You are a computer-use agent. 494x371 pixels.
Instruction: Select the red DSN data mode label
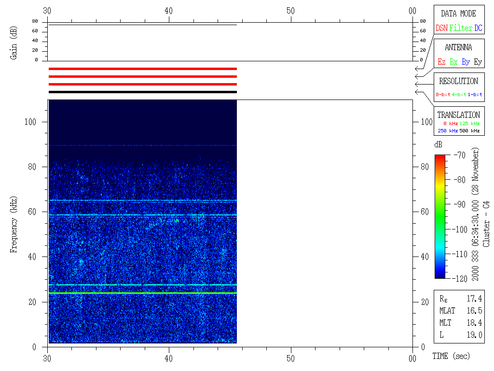[441, 28]
